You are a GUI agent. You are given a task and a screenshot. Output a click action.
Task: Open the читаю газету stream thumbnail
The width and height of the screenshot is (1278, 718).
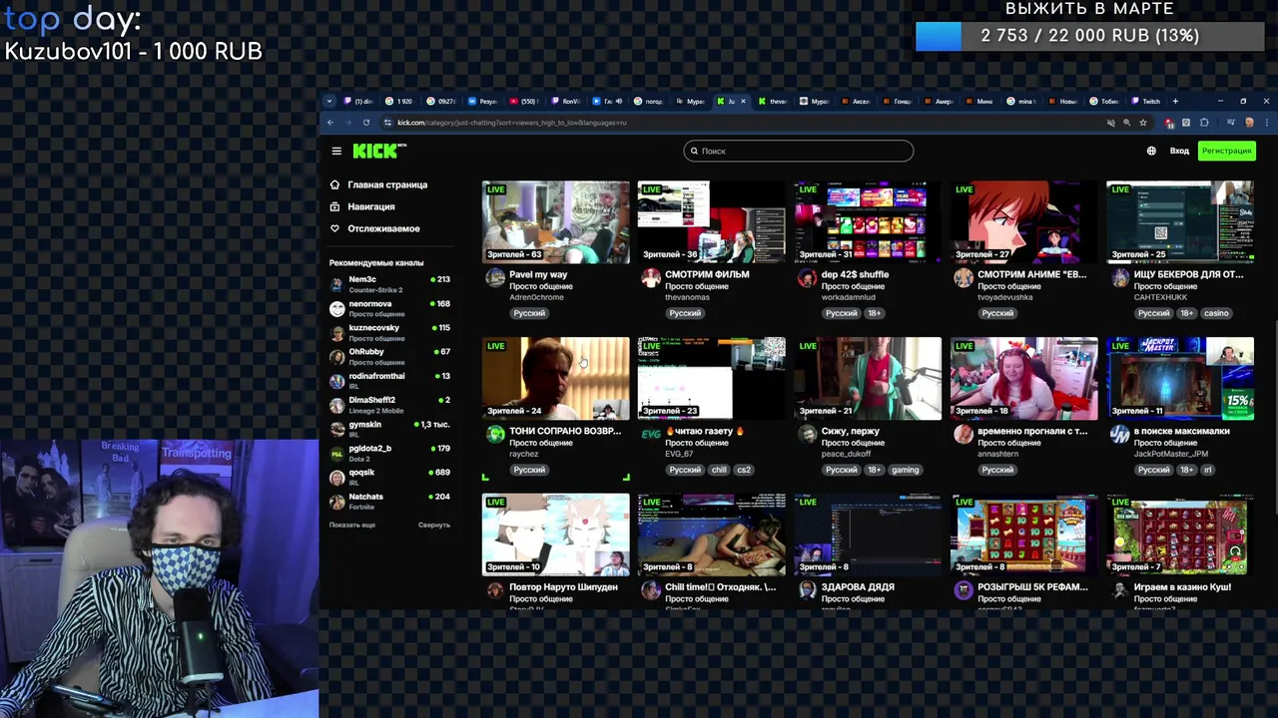[x=712, y=378]
